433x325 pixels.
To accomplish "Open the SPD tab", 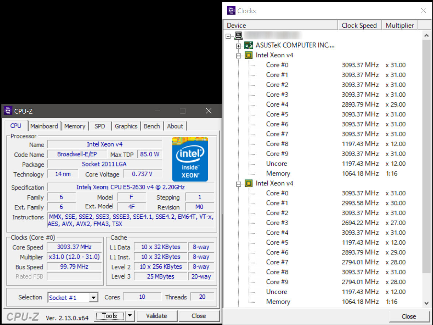I will [100, 126].
